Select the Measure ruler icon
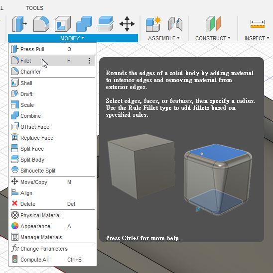This screenshot has width=273, height=273. (258, 24)
